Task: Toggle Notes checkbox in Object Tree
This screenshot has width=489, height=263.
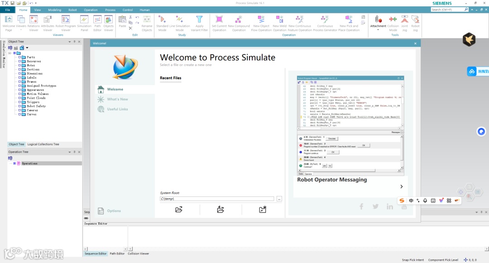Action: tap(19, 65)
